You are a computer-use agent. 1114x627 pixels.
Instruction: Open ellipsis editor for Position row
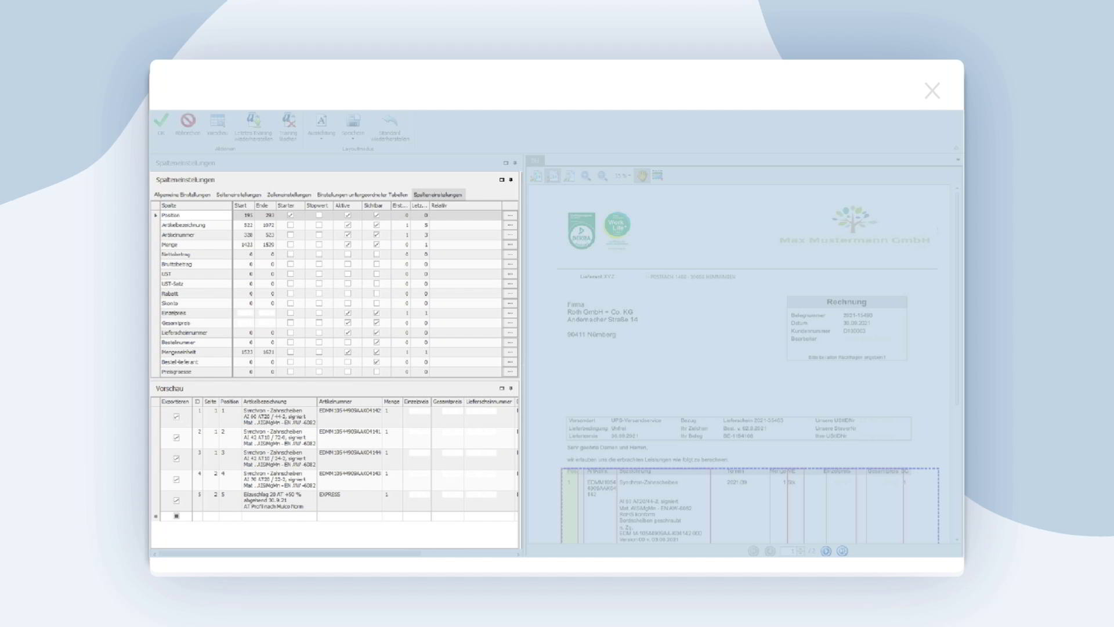tap(510, 215)
